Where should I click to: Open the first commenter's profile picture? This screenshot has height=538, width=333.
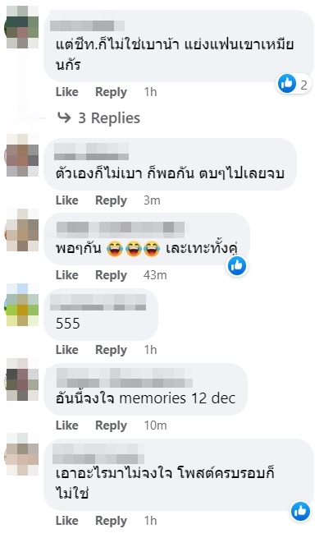point(23,27)
